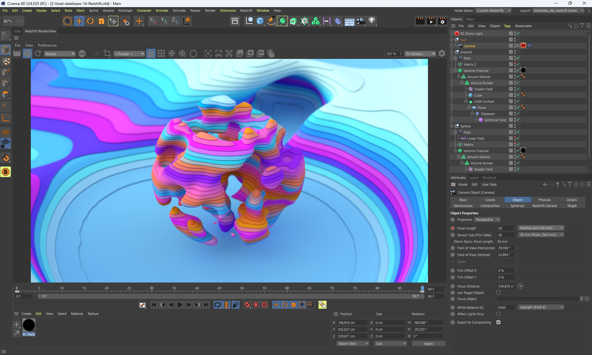Open the Projection Perspective dropdown
592x355 pixels.
tap(487, 220)
